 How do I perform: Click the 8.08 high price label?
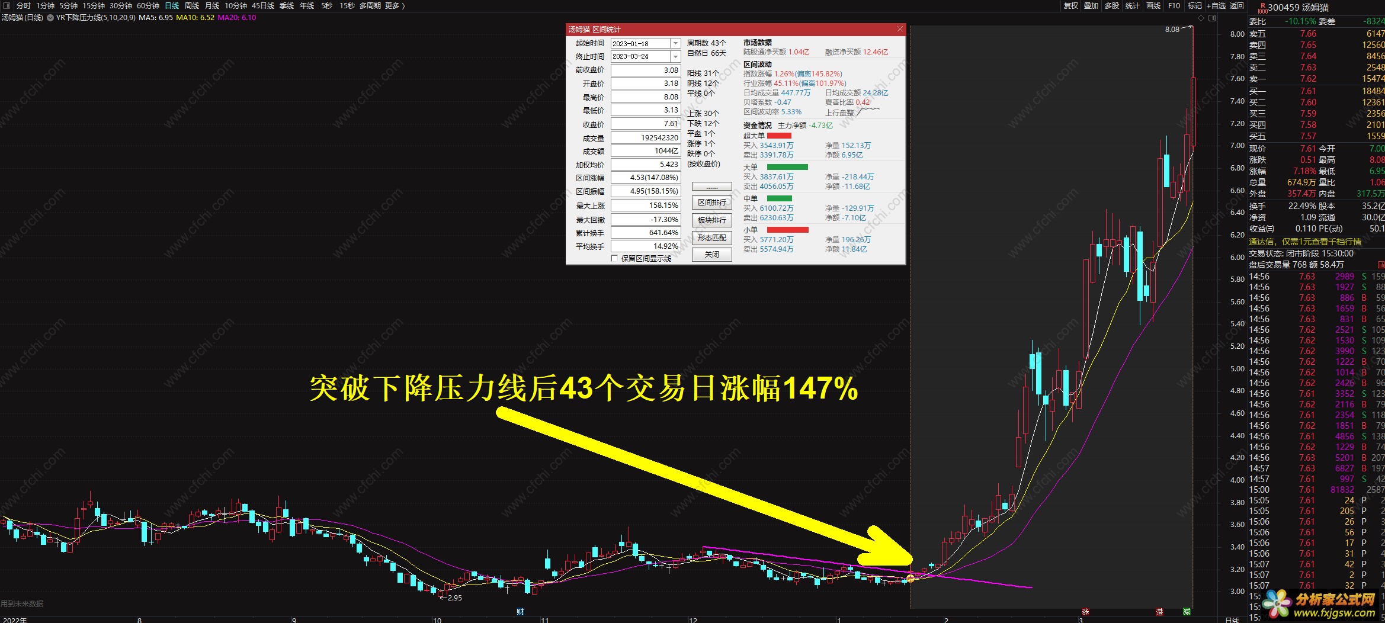(1172, 29)
